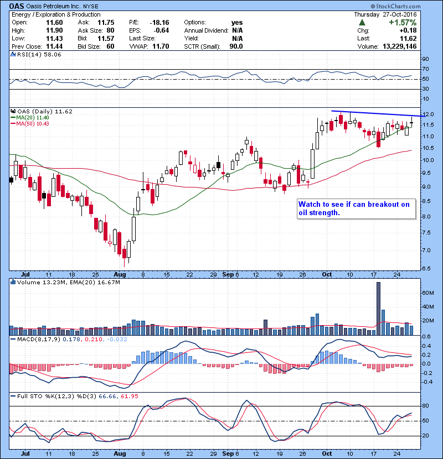The width and height of the screenshot is (443, 459).
Task: Click the Last price value 11.62
Action: (x=408, y=39)
